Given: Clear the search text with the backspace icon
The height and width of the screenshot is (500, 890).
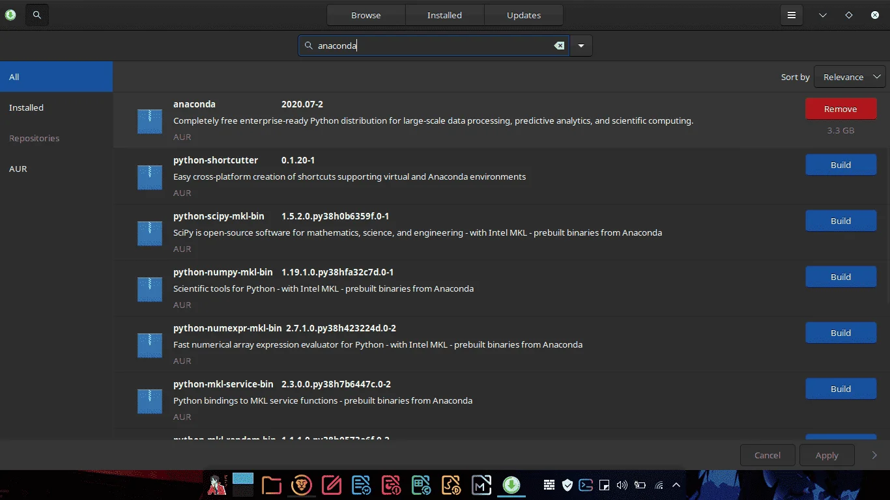Looking at the screenshot, I should 559,46.
